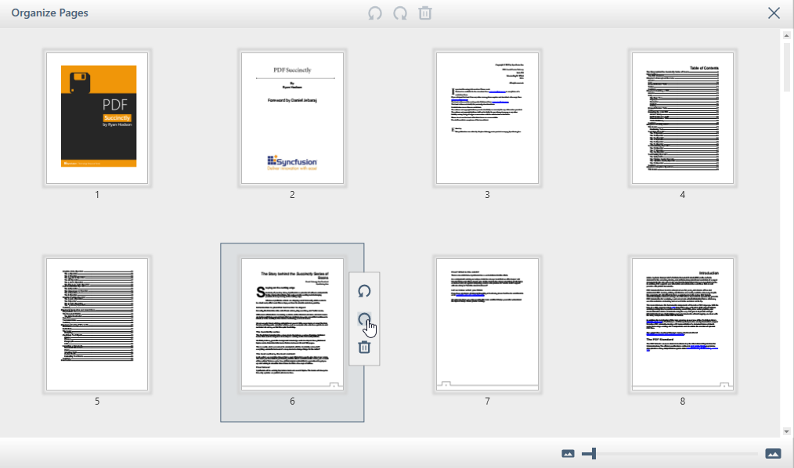The width and height of the screenshot is (794, 468).
Task: Select the page 1 PDF cover thumbnail
Action: pos(97,118)
